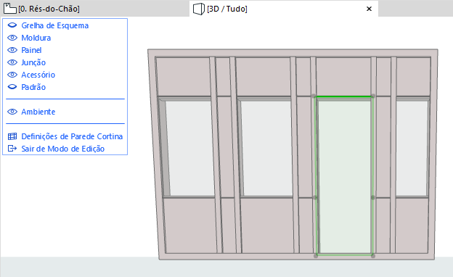Image resolution: width=453 pixels, height=277 pixels.
Task: Click the green top frame of selected panel
Action: (343, 96)
